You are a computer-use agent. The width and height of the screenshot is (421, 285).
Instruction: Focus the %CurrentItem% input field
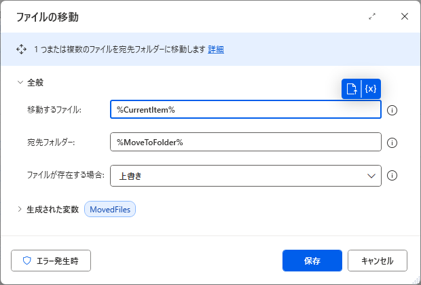(246, 109)
